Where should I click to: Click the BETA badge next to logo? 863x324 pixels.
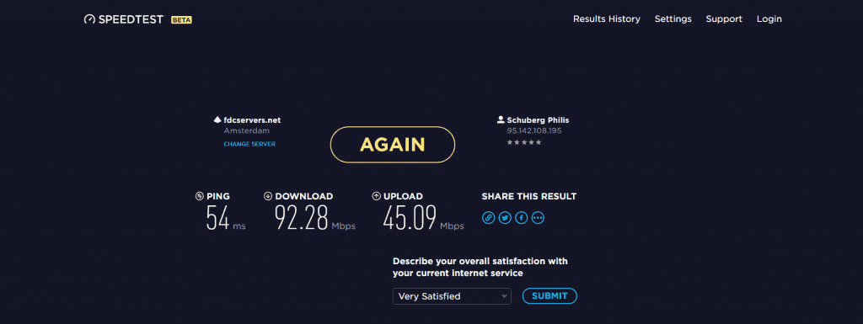(181, 19)
